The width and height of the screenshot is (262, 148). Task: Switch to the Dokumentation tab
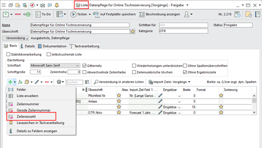coord(52,46)
